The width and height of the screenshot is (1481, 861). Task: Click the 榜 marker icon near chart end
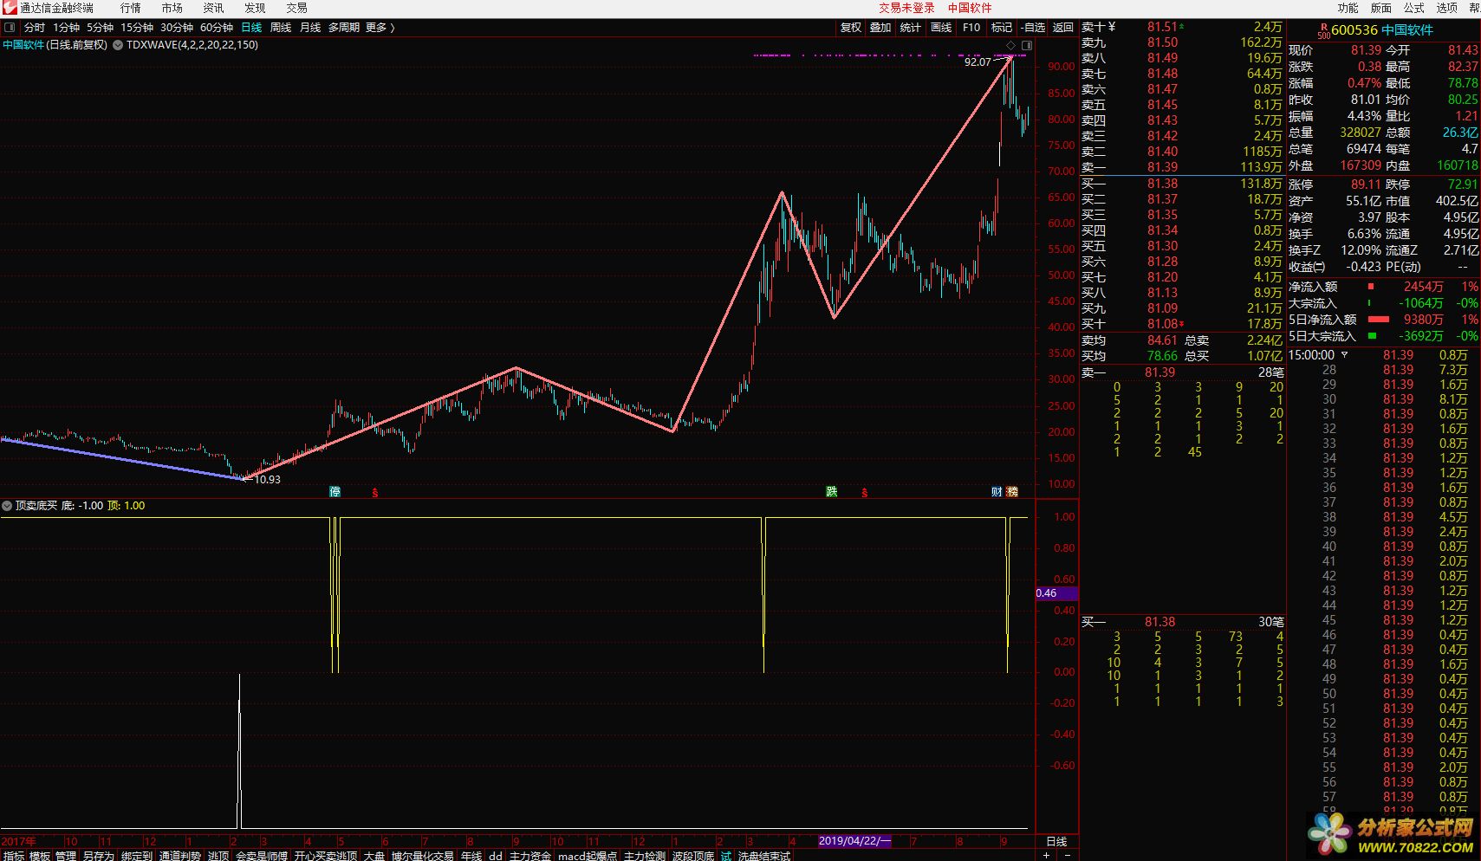(x=1012, y=492)
